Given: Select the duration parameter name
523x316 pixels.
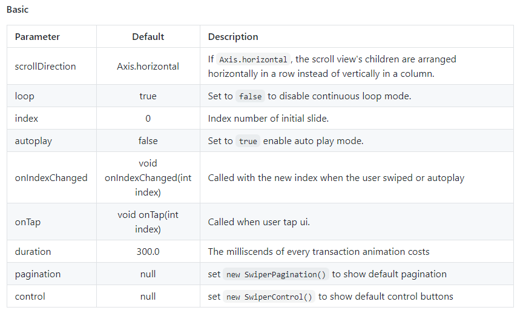Looking at the screenshot, I should (33, 252).
